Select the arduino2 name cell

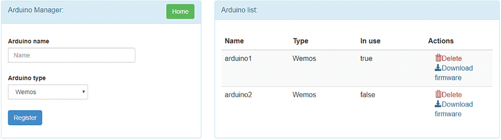(x=238, y=95)
